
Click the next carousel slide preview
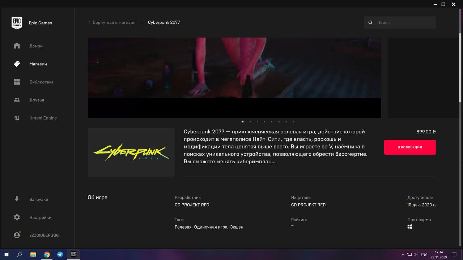tap(423, 78)
